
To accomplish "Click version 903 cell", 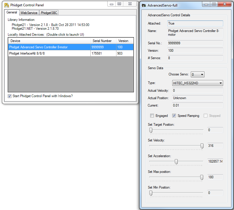I will click(x=125, y=53).
